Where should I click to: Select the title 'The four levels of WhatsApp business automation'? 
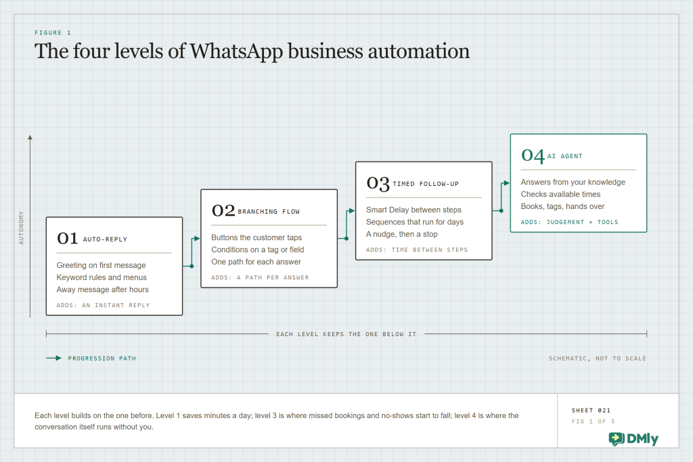coord(252,51)
